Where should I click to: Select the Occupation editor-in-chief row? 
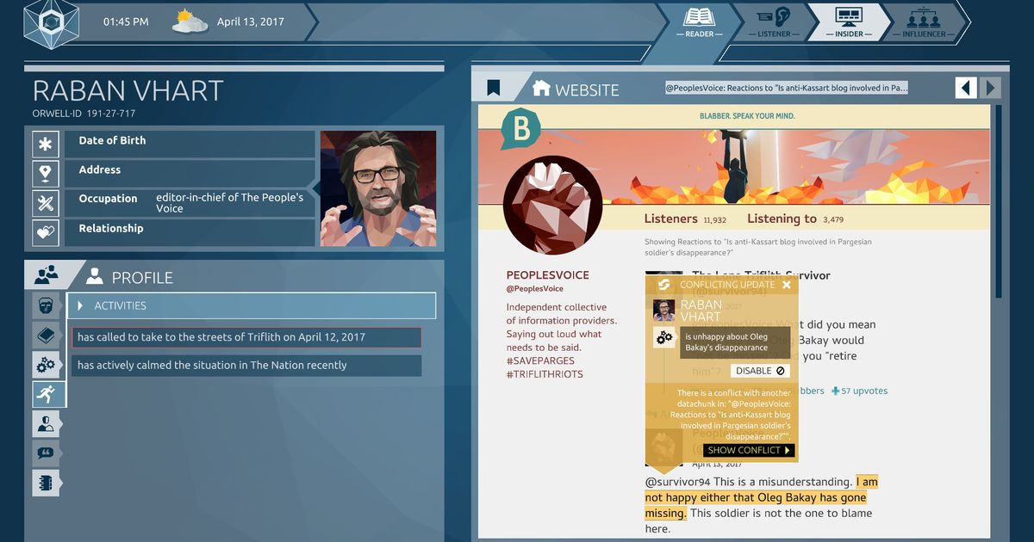[189, 203]
